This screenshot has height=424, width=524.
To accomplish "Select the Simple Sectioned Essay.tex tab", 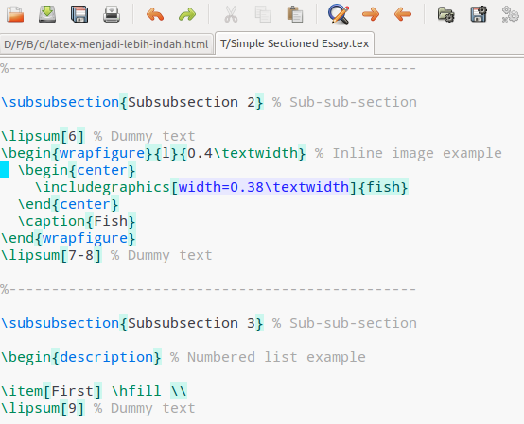I will 295,43.
